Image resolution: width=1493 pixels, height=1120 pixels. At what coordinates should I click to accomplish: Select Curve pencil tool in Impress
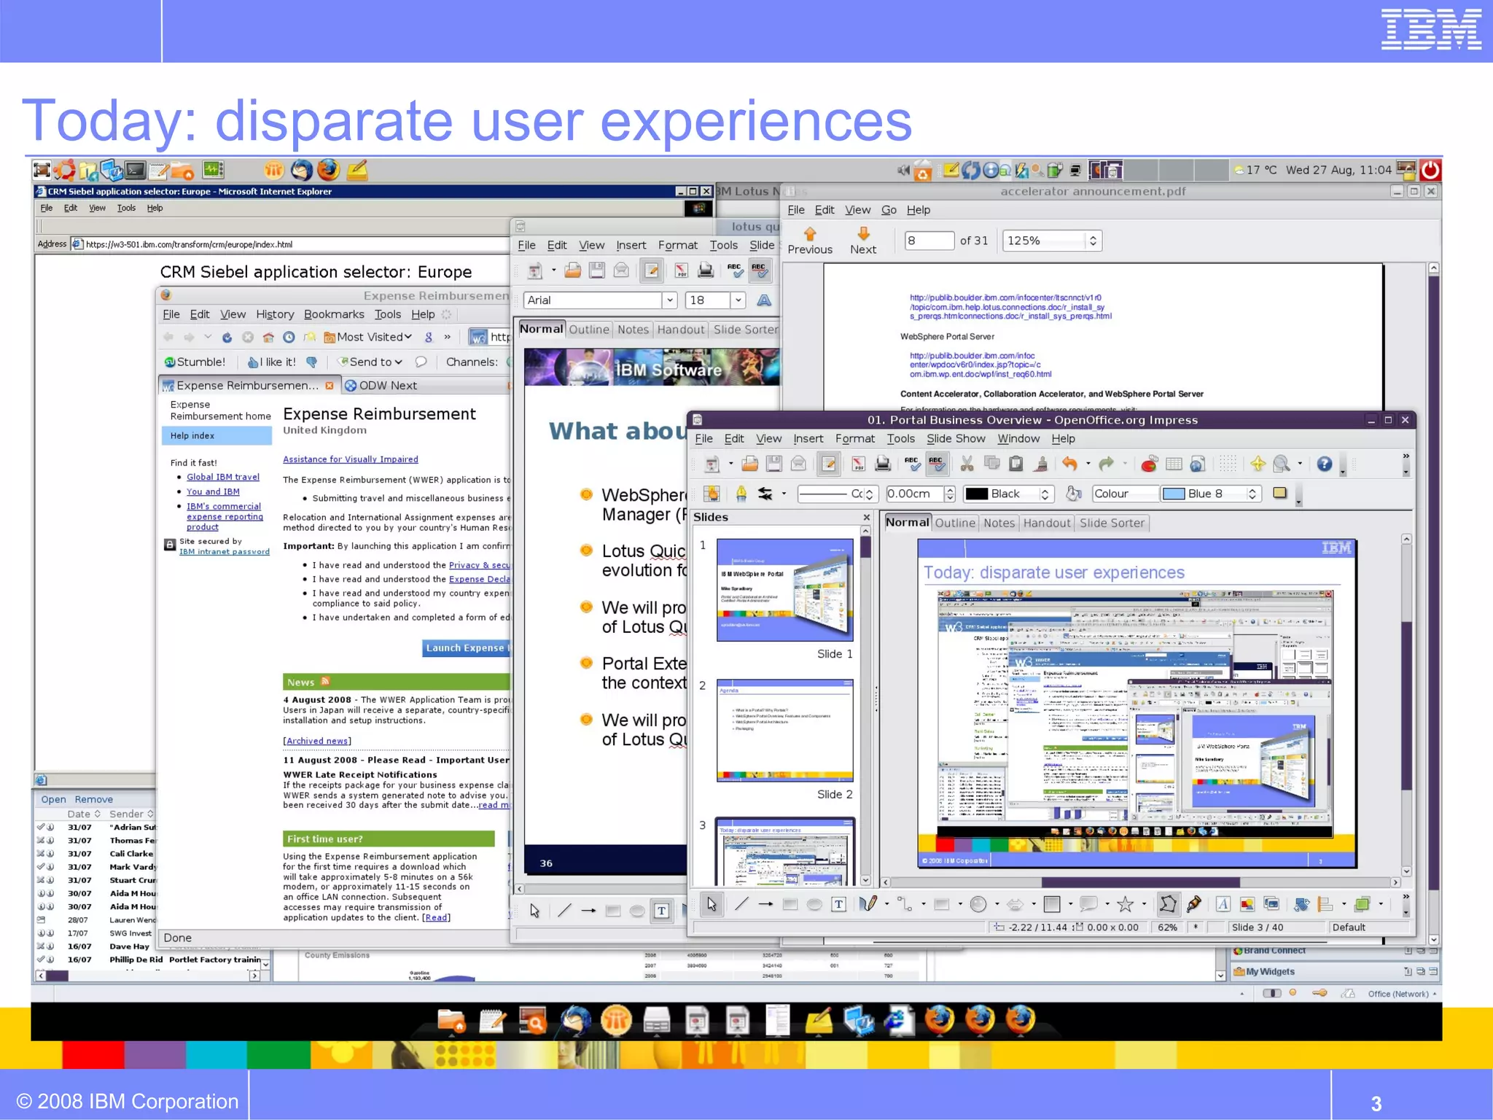coord(868,904)
